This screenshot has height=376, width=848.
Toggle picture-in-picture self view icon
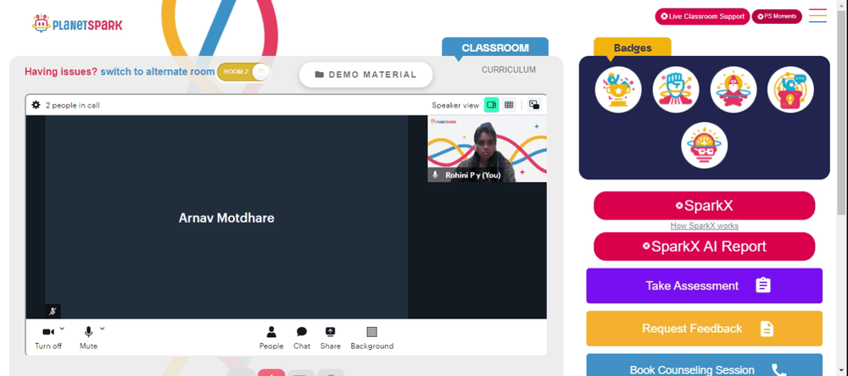pyautogui.click(x=533, y=105)
